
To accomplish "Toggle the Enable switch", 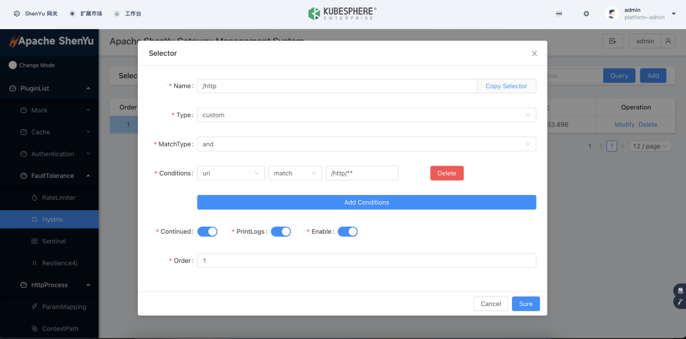I will pyautogui.click(x=348, y=231).
